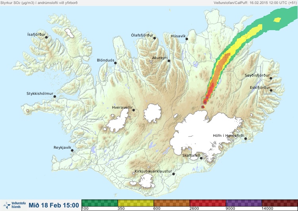Click the 'Veðurstofan/CalPuff' run info text
Viewport: 298px width, 211px height.
(x=254, y=3)
